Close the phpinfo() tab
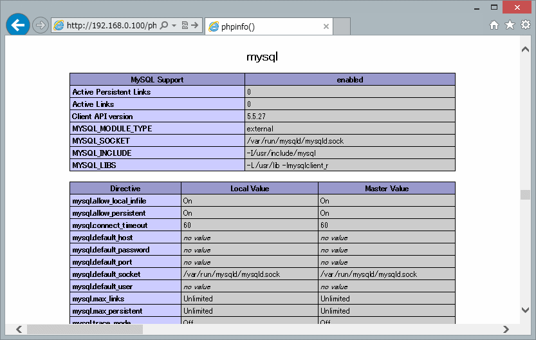The height and width of the screenshot is (340, 536). 326,26
